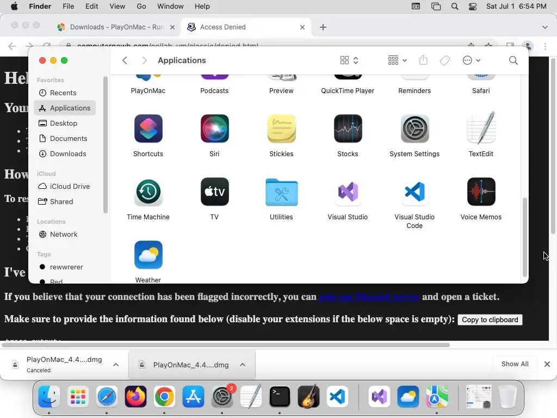Select the TextEdit app icon
Screen dimensions: 557x418
coord(481,128)
